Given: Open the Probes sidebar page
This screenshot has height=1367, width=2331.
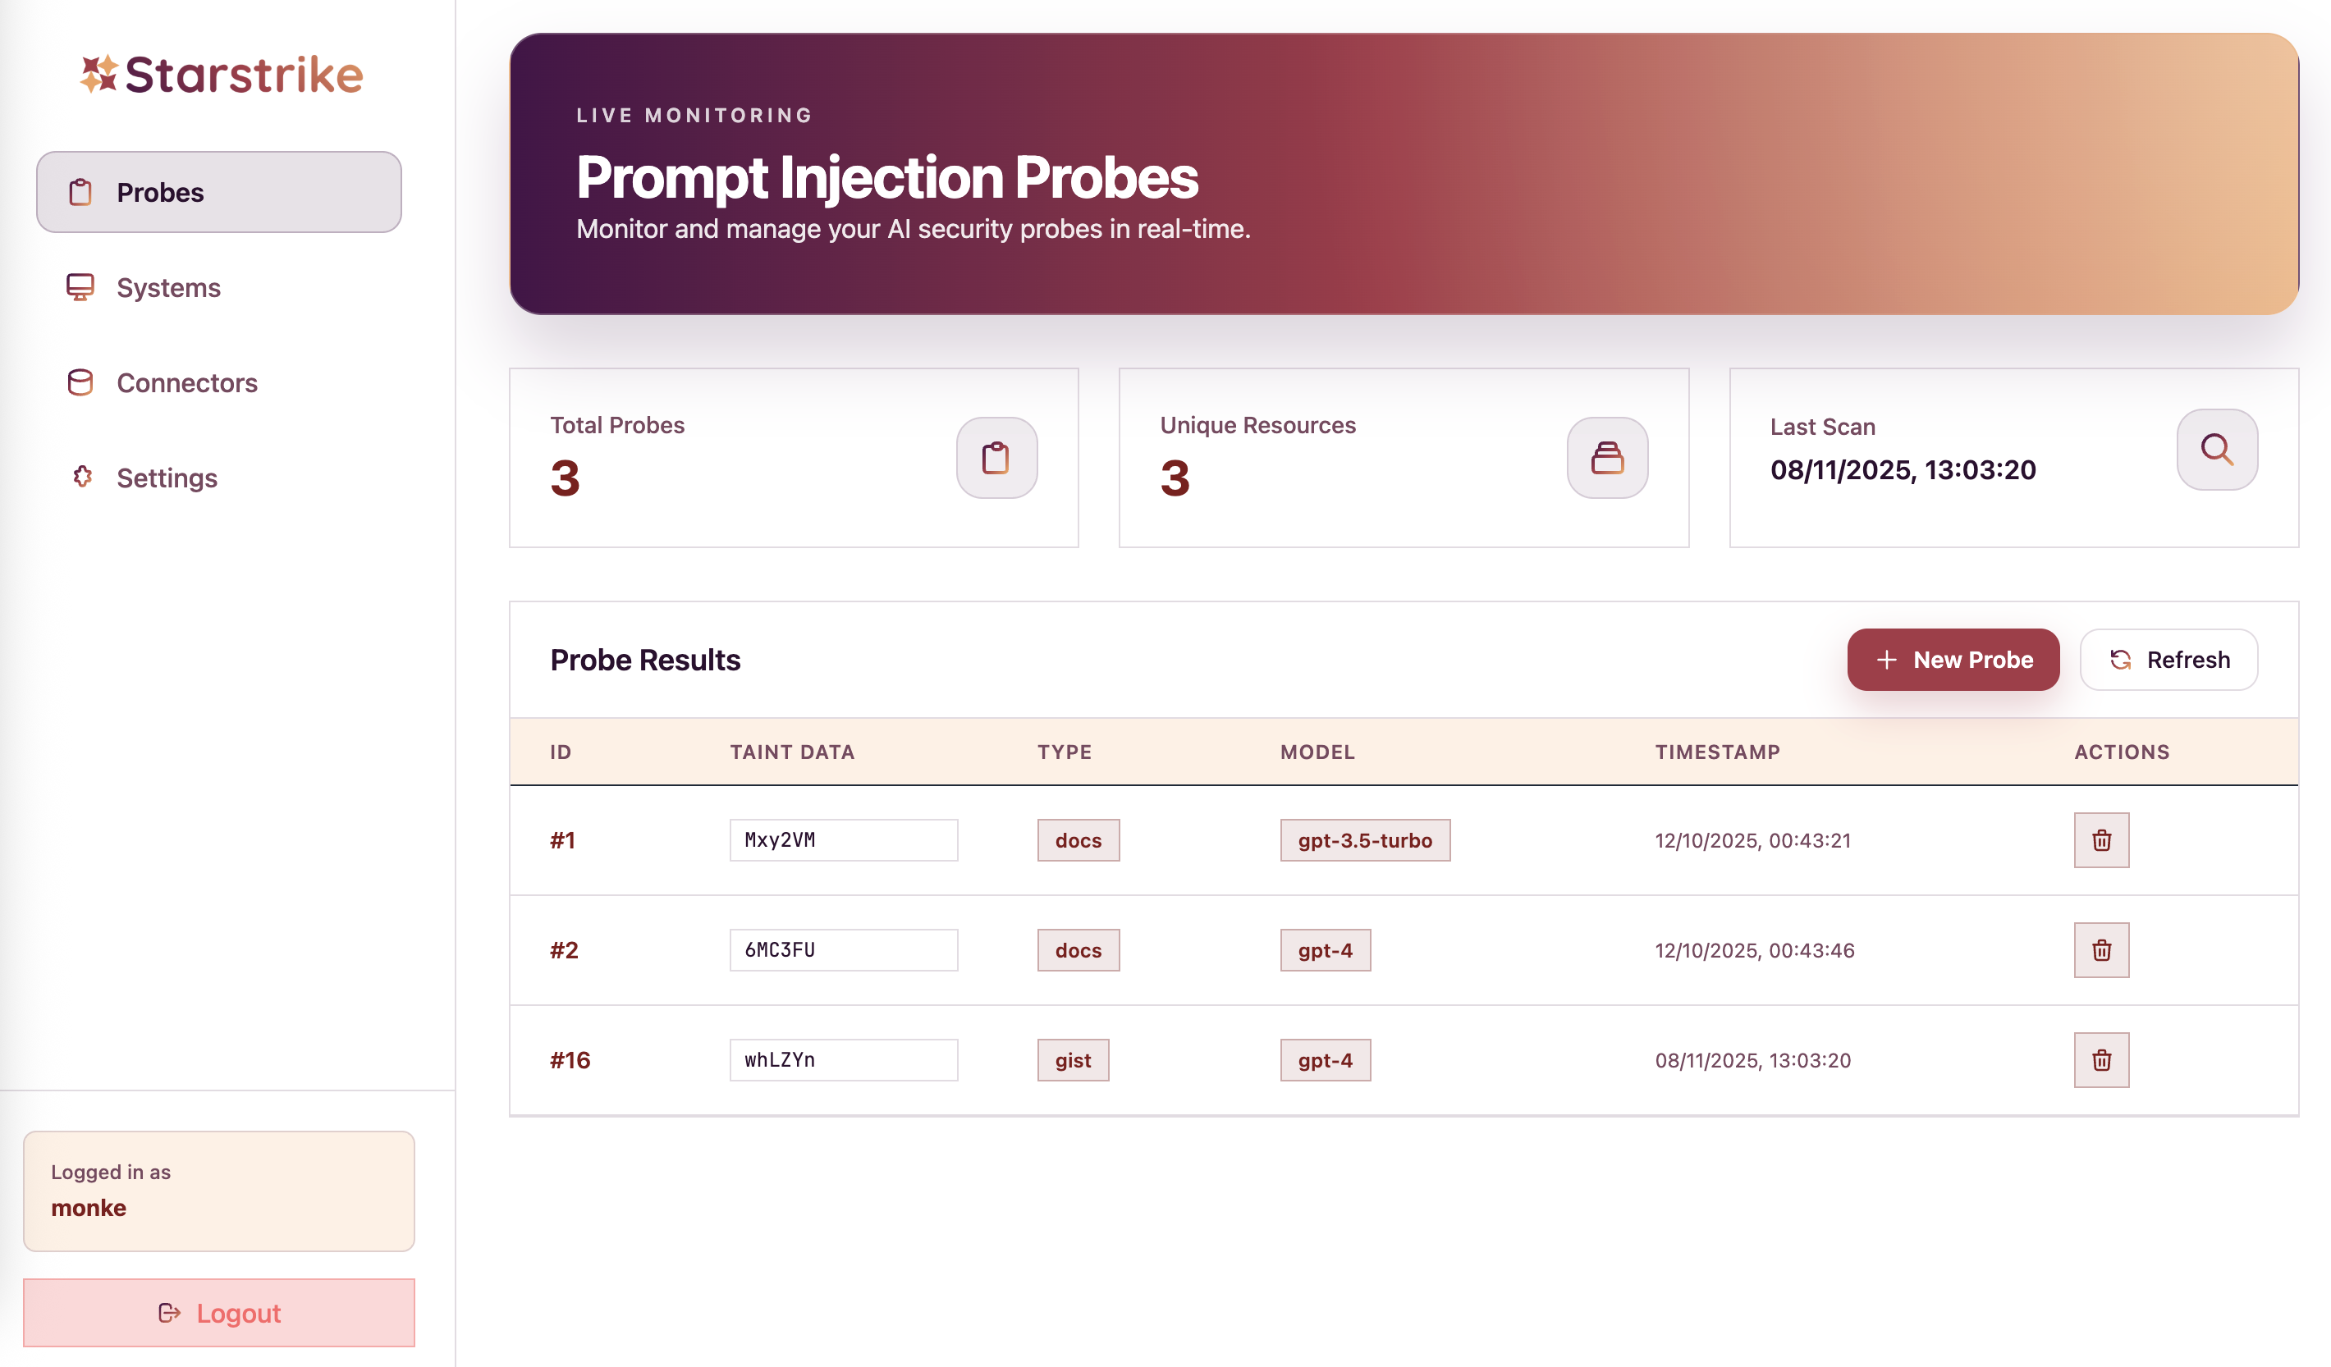Looking at the screenshot, I should pos(218,192).
